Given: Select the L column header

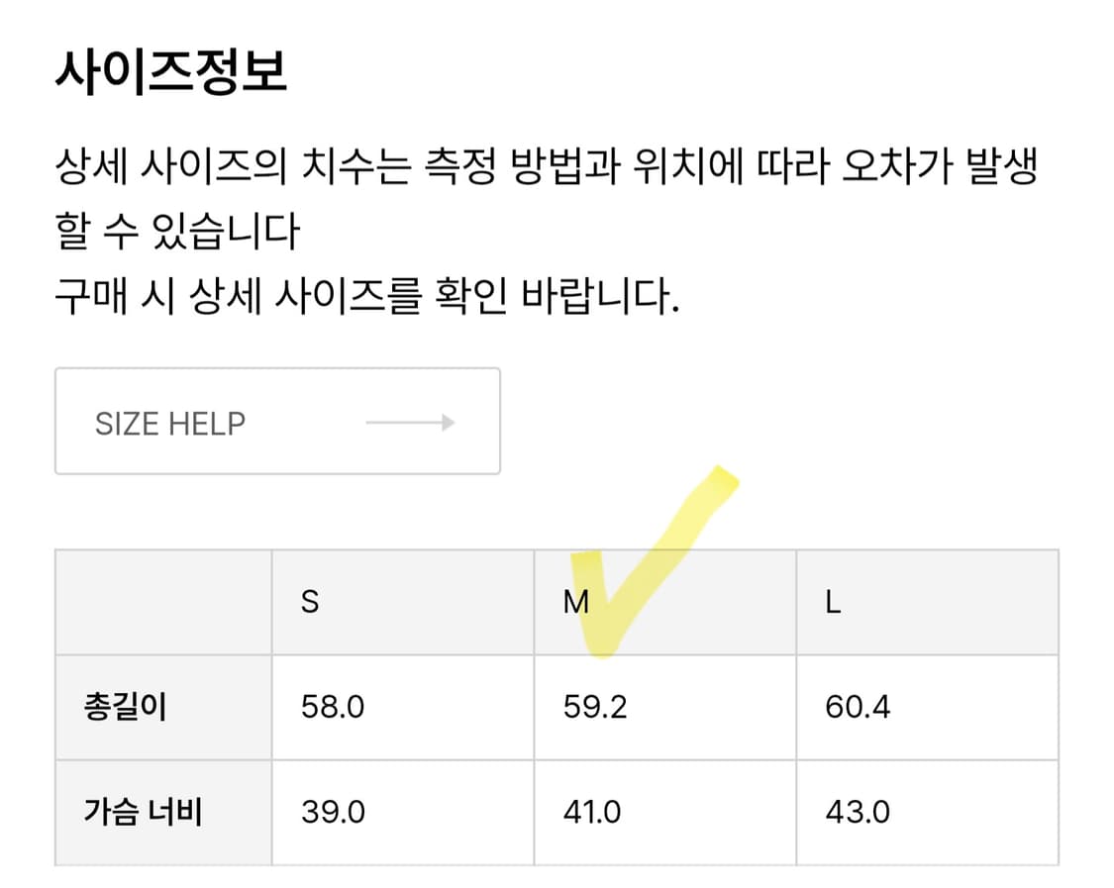Looking at the screenshot, I should click(x=830, y=601).
